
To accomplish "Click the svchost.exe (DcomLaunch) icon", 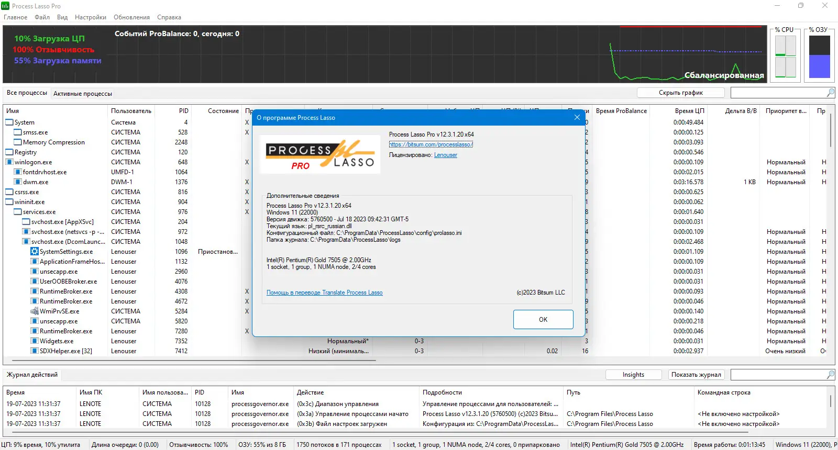I will coord(26,242).
